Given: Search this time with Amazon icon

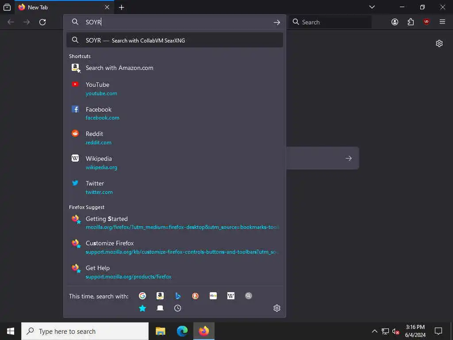Looking at the screenshot, I should click(x=160, y=296).
